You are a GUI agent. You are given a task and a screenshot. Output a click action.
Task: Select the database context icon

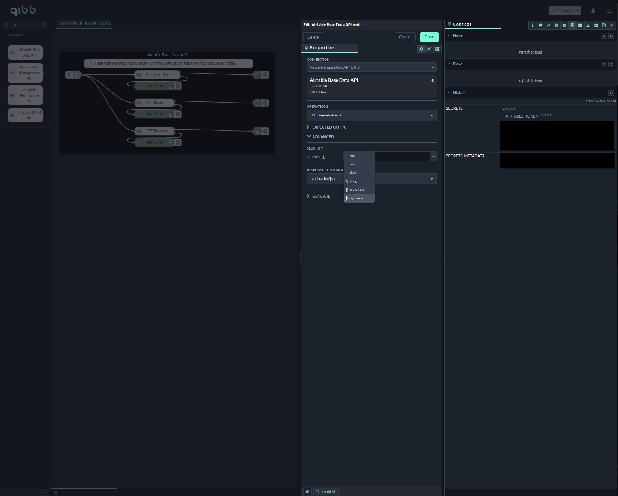point(572,25)
